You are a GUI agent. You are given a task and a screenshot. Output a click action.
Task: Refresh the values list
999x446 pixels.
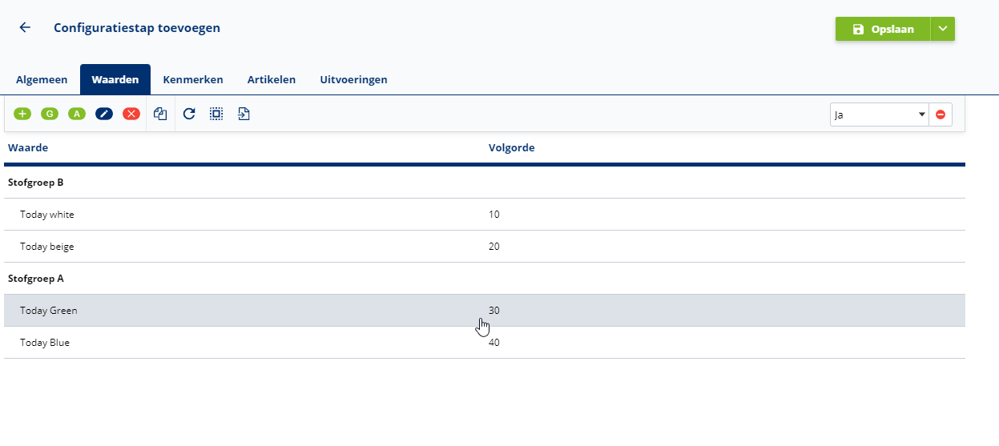coord(189,115)
